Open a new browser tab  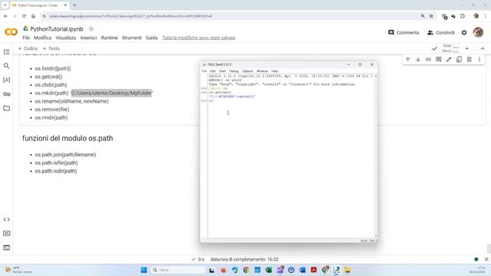[x=74, y=5]
